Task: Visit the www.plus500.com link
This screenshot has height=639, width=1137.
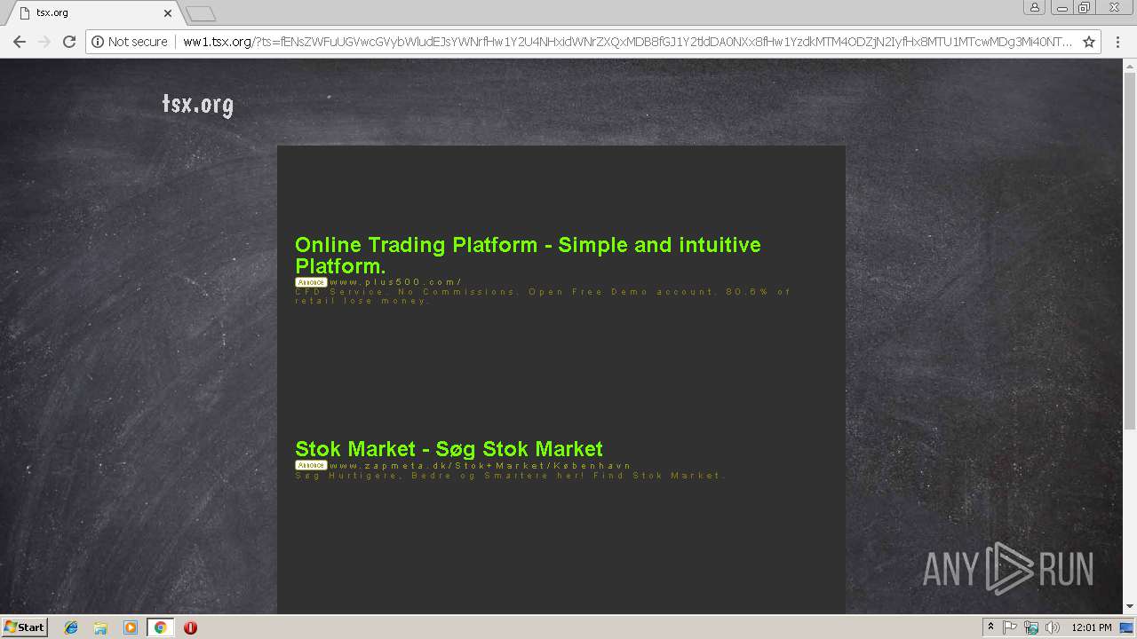Action: click(x=395, y=282)
